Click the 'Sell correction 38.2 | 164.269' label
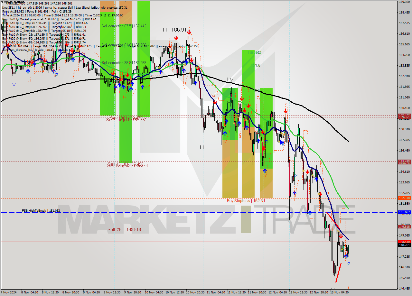The width and height of the screenshot is (412, 296). [x=124, y=63]
